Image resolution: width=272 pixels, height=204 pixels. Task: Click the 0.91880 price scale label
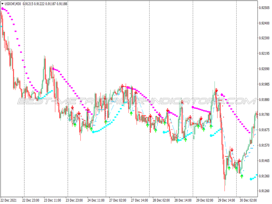tap(264, 100)
